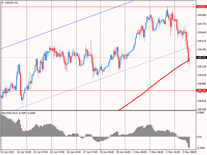This screenshot has height=155, width=207.
Task: Click the 30 Apr 16:00 time label
Action: (123, 152)
